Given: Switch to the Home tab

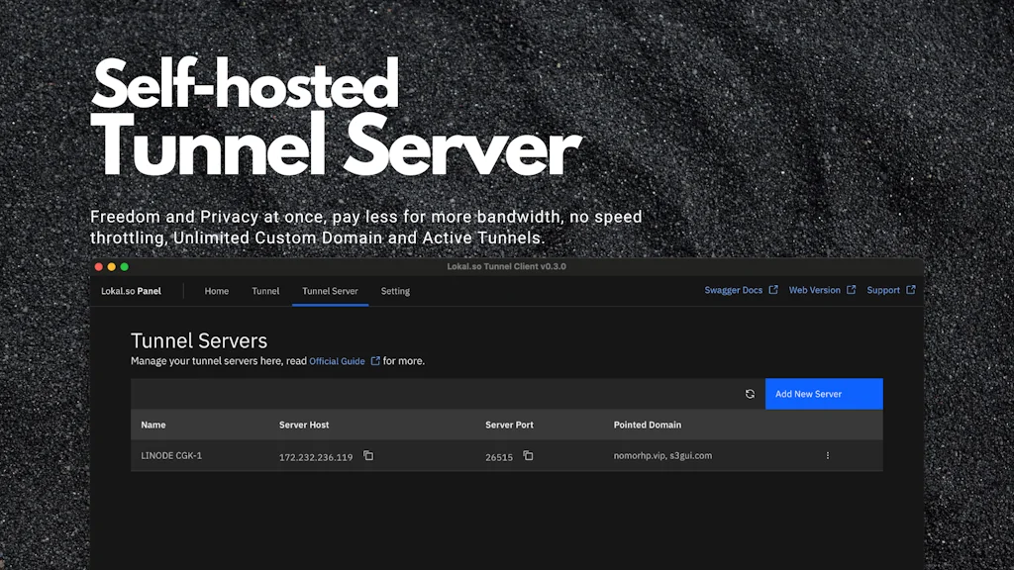Looking at the screenshot, I should tap(216, 291).
